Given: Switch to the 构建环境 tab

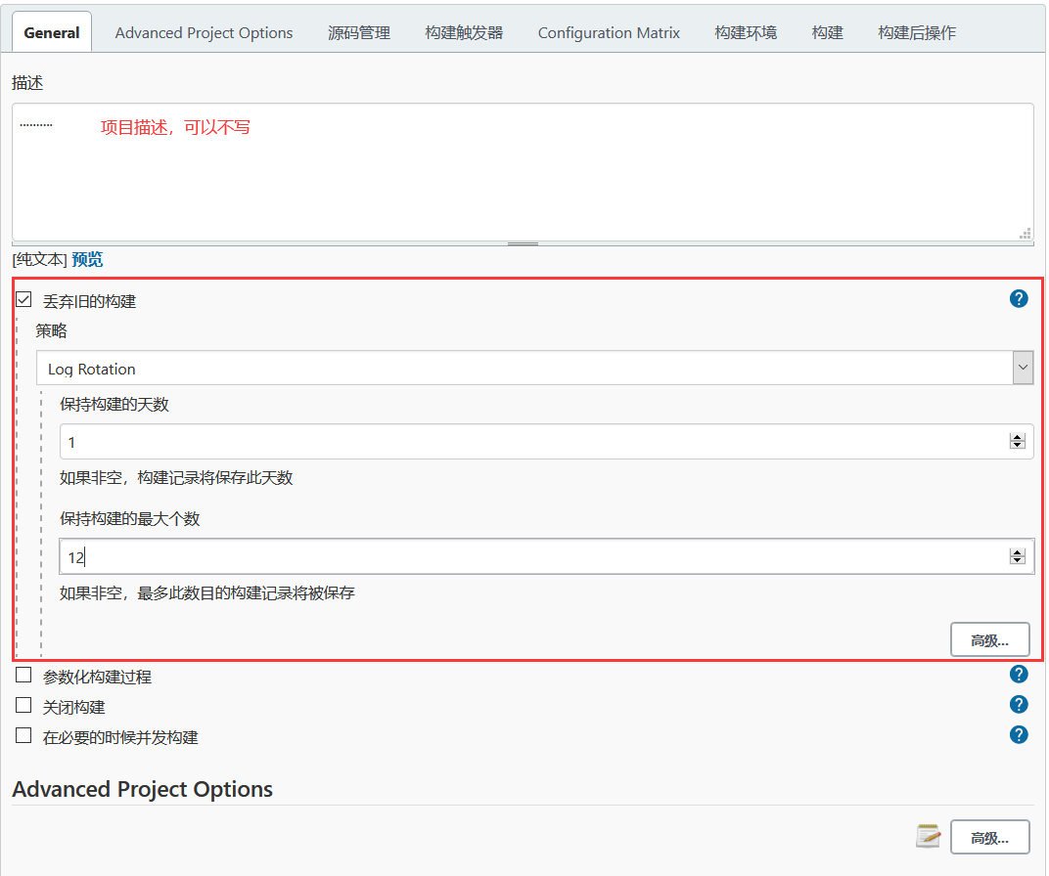Looking at the screenshot, I should click(x=746, y=32).
